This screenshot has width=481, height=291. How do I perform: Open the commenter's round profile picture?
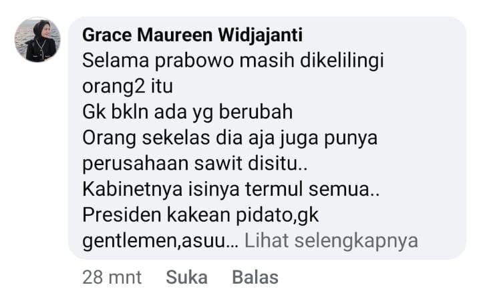[x=37, y=39]
